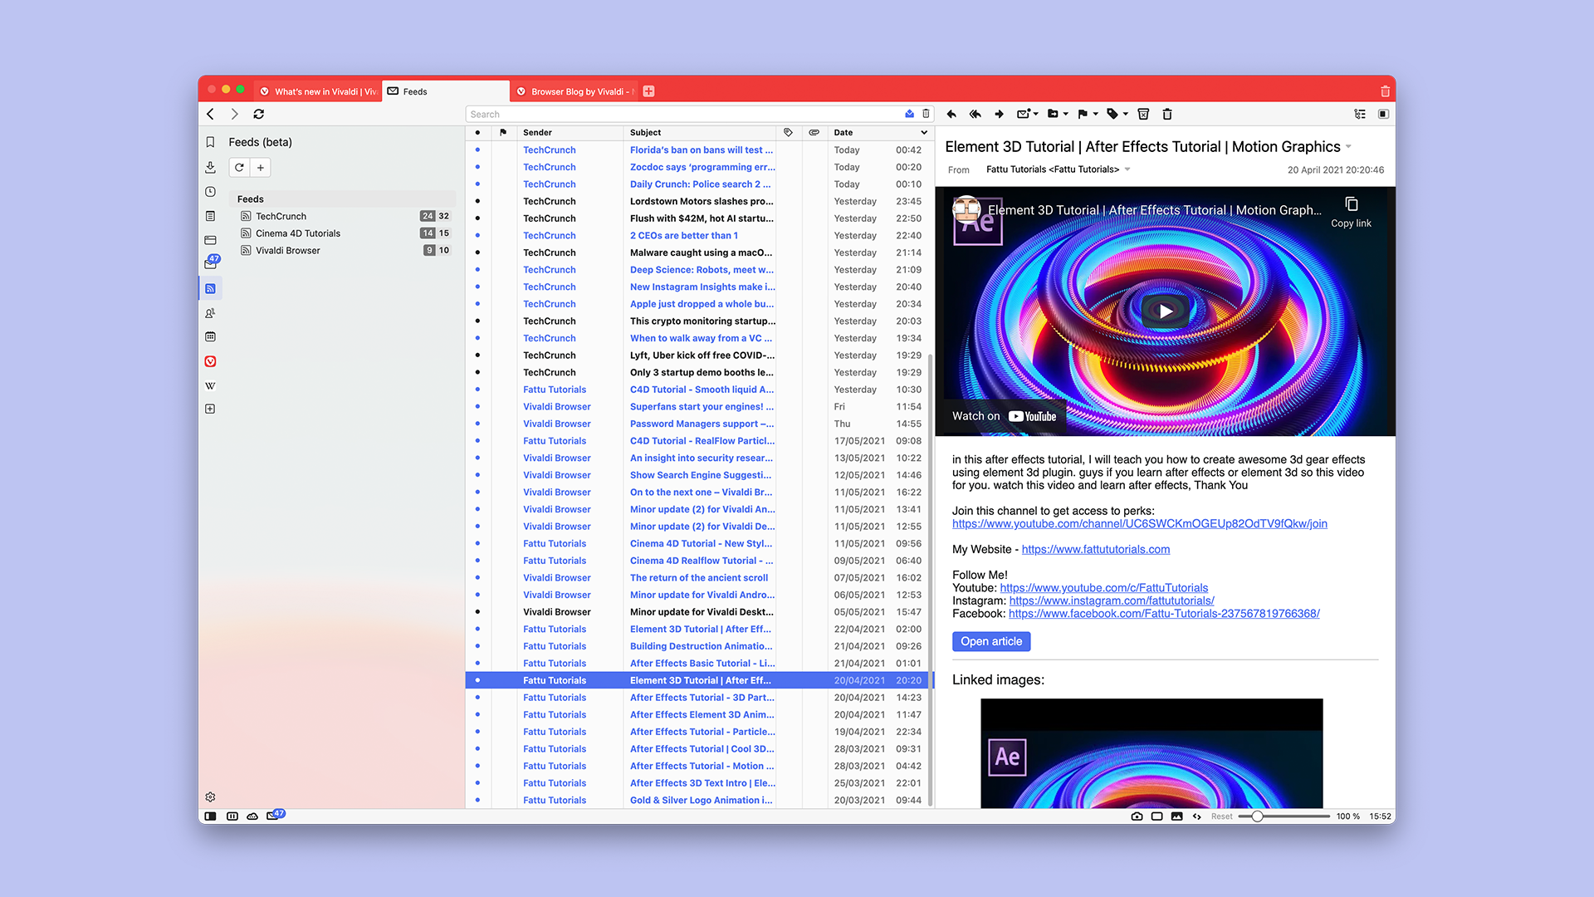Open the Mail panel with 47 badge

coord(211,262)
